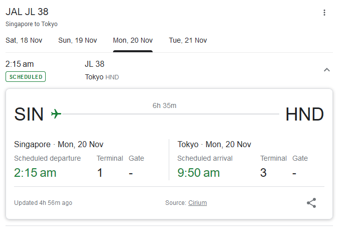This screenshot has height=227, width=342.
Task: Click the green SCHEDULED status badge
Action: (26, 77)
